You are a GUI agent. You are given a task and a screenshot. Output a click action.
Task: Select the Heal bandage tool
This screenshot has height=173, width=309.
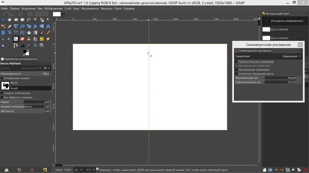pyautogui.click(x=42, y=39)
